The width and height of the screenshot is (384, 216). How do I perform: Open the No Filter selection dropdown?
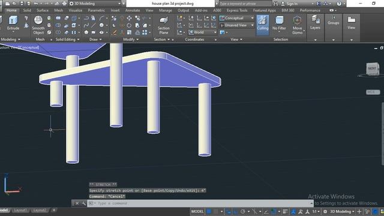tap(279, 24)
